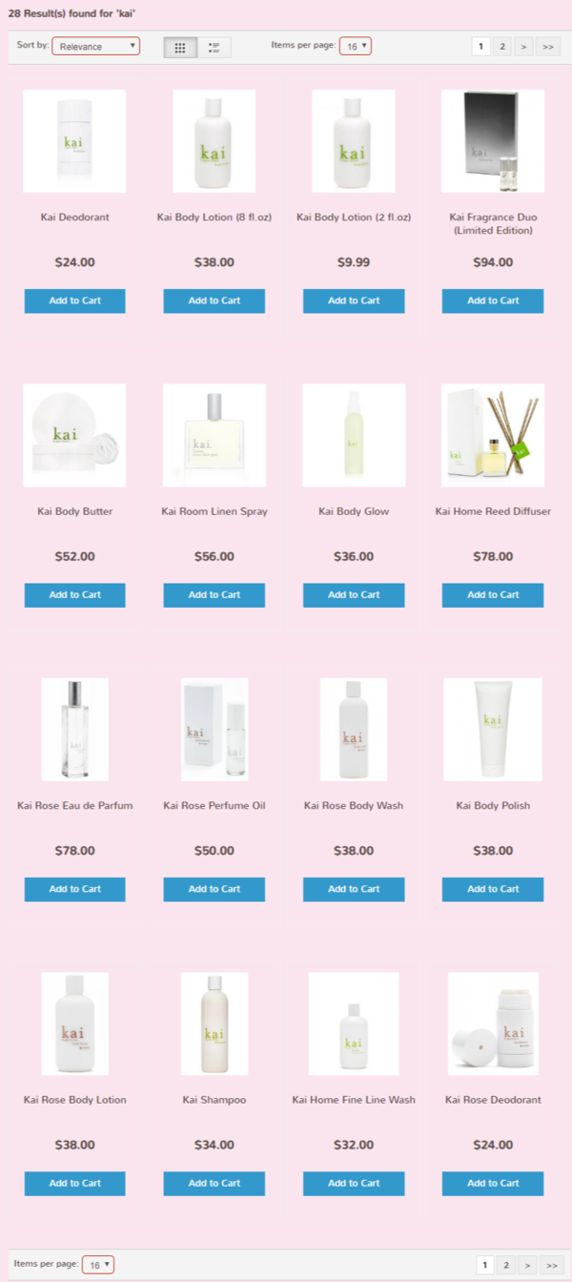Go to next page using top arrow
Screen dimensions: 572x1282
click(x=523, y=46)
